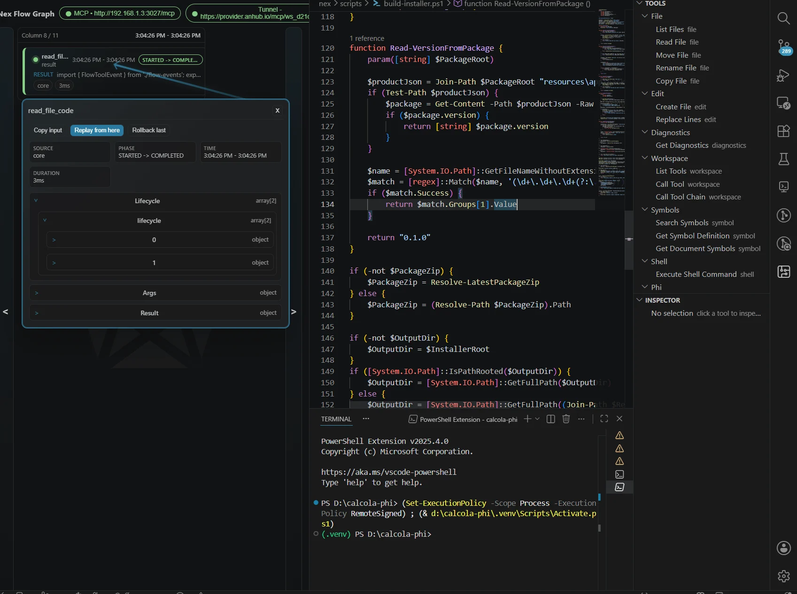Select the MCP server address pill
The width and height of the screenshot is (797, 594).
tap(120, 13)
